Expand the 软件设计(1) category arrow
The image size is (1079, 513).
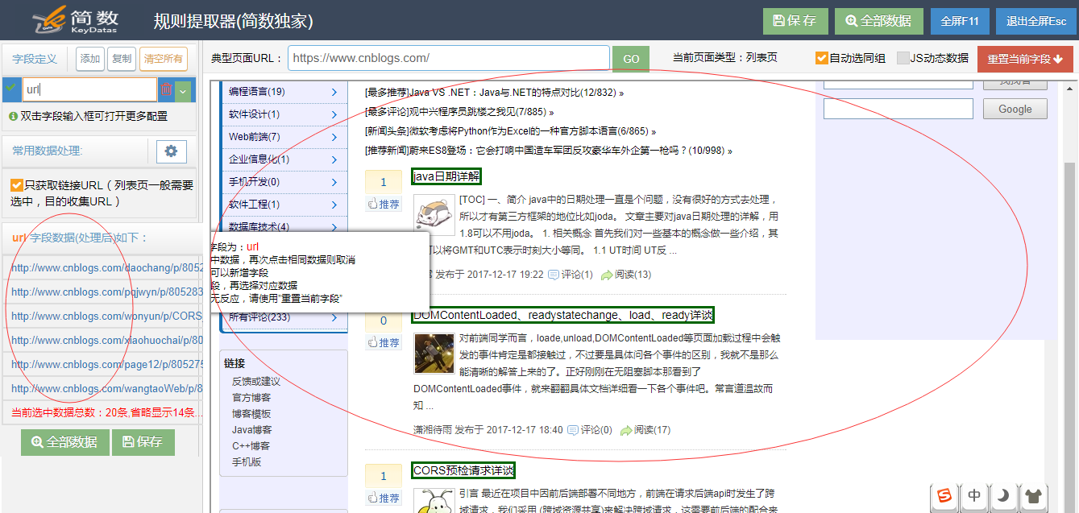point(334,114)
